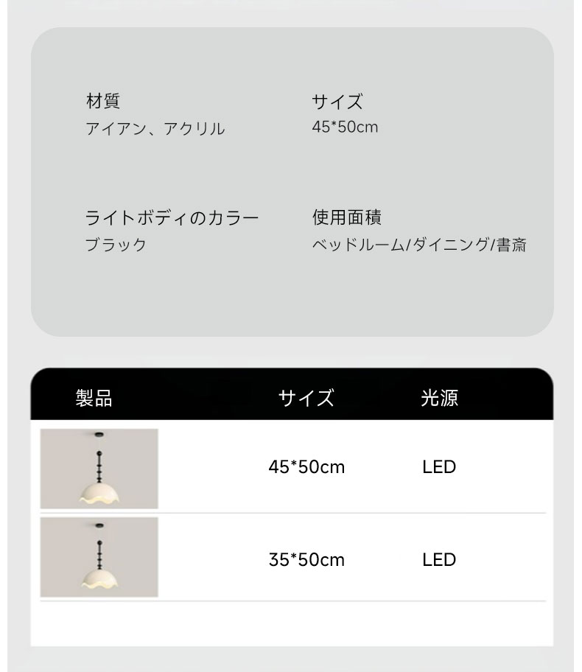Click the 45*50cm size table cell

[x=306, y=466]
